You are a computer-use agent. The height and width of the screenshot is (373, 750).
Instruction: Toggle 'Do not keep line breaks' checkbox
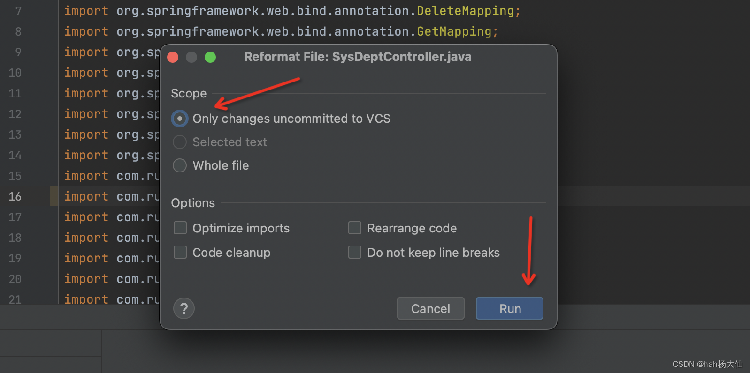[355, 253]
